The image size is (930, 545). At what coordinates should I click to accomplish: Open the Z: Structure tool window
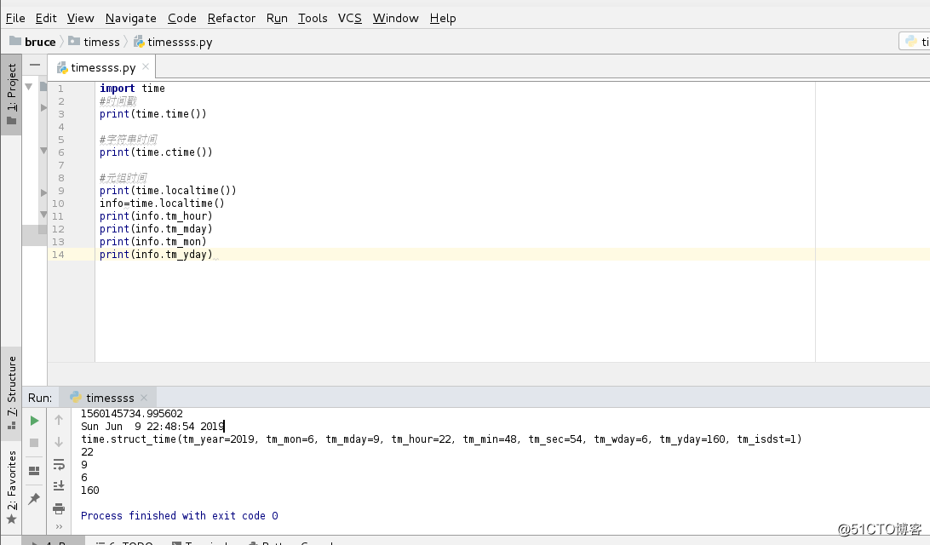click(x=11, y=393)
